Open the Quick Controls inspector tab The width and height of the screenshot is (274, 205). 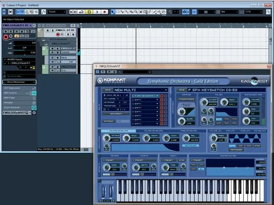tap(17, 108)
